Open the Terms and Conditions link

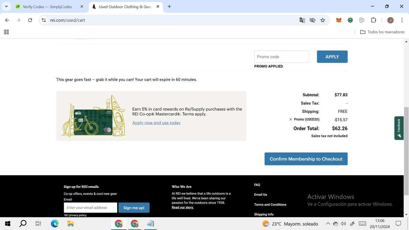(x=270, y=205)
